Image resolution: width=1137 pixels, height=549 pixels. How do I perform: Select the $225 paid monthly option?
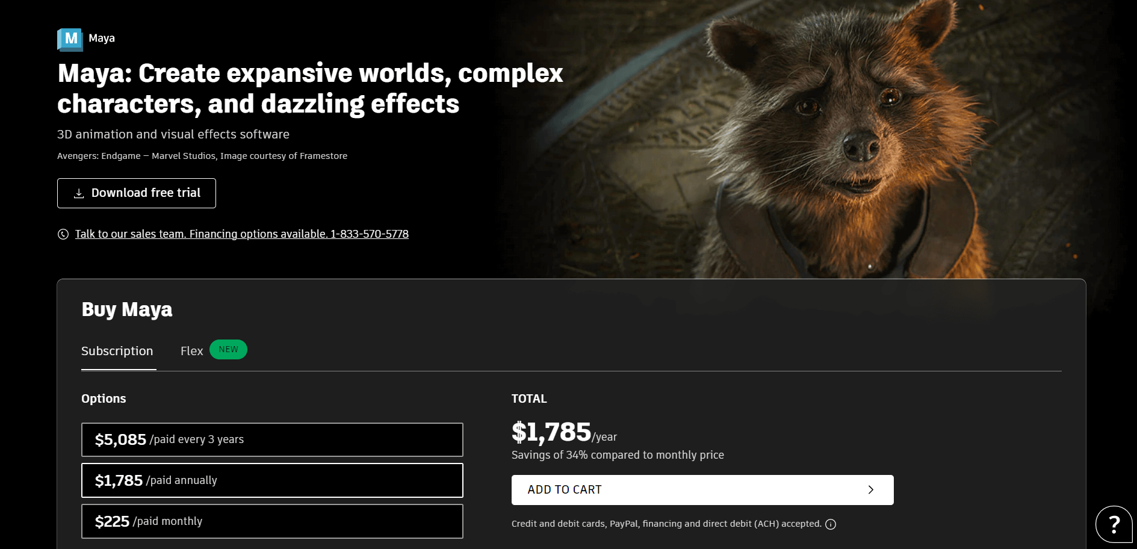(272, 521)
